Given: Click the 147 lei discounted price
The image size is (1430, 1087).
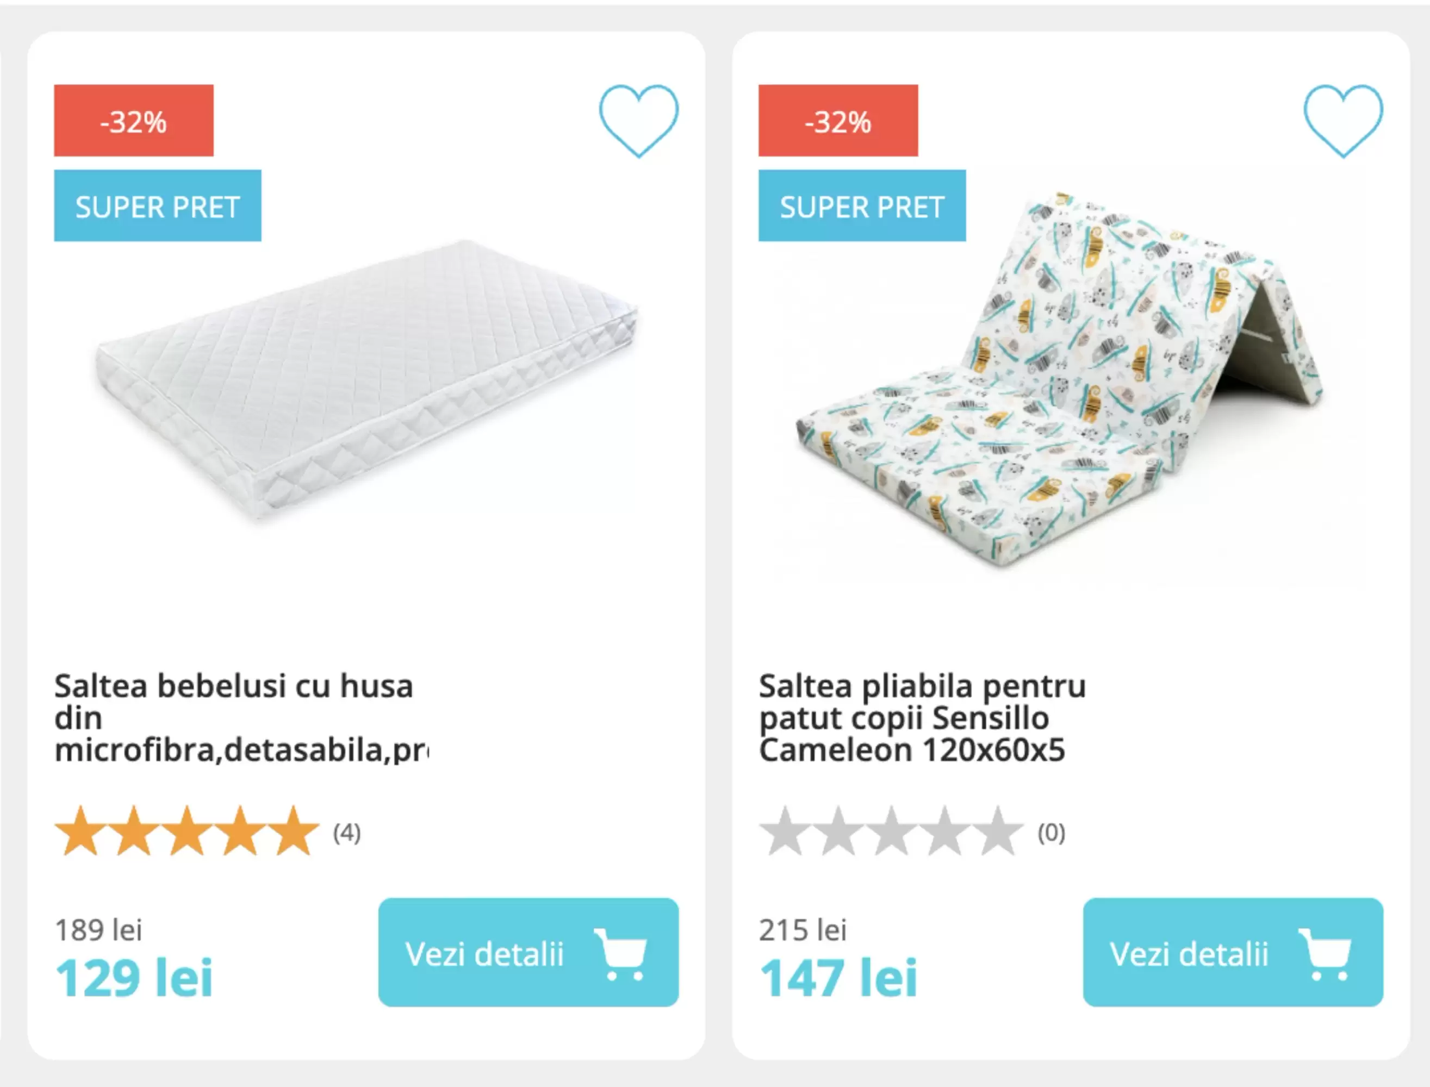Looking at the screenshot, I should (838, 978).
